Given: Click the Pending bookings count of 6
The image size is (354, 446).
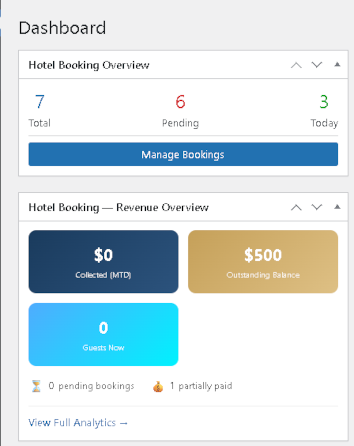Looking at the screenshot, I should click(180, 101).
